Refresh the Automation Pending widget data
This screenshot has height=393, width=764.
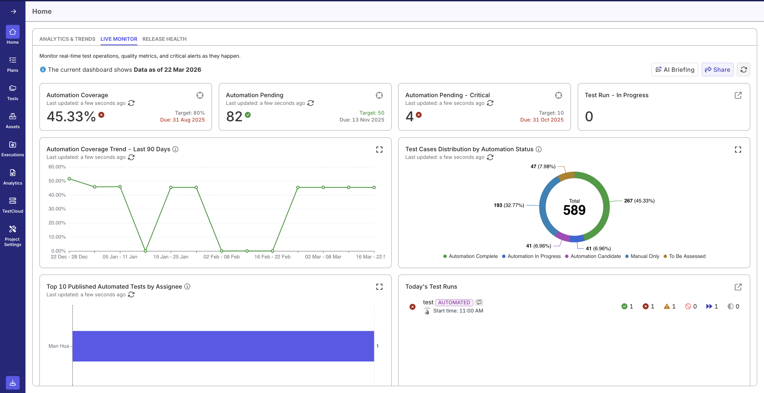pos(311,103)
